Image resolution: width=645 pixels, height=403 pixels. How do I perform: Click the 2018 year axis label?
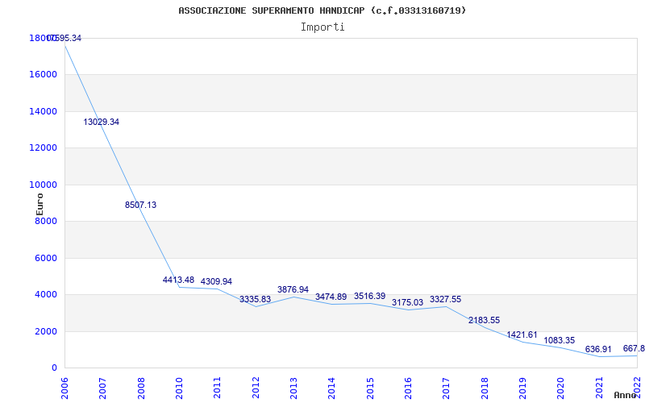485,386
